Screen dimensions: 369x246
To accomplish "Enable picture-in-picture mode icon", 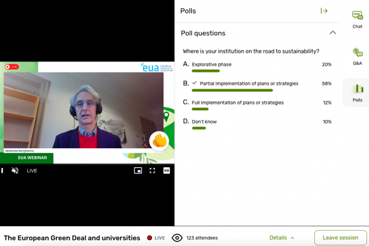I will click(x=138, y=170).
